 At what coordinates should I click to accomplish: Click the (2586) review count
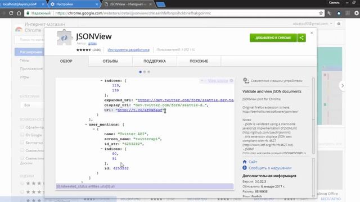[96, 50]
